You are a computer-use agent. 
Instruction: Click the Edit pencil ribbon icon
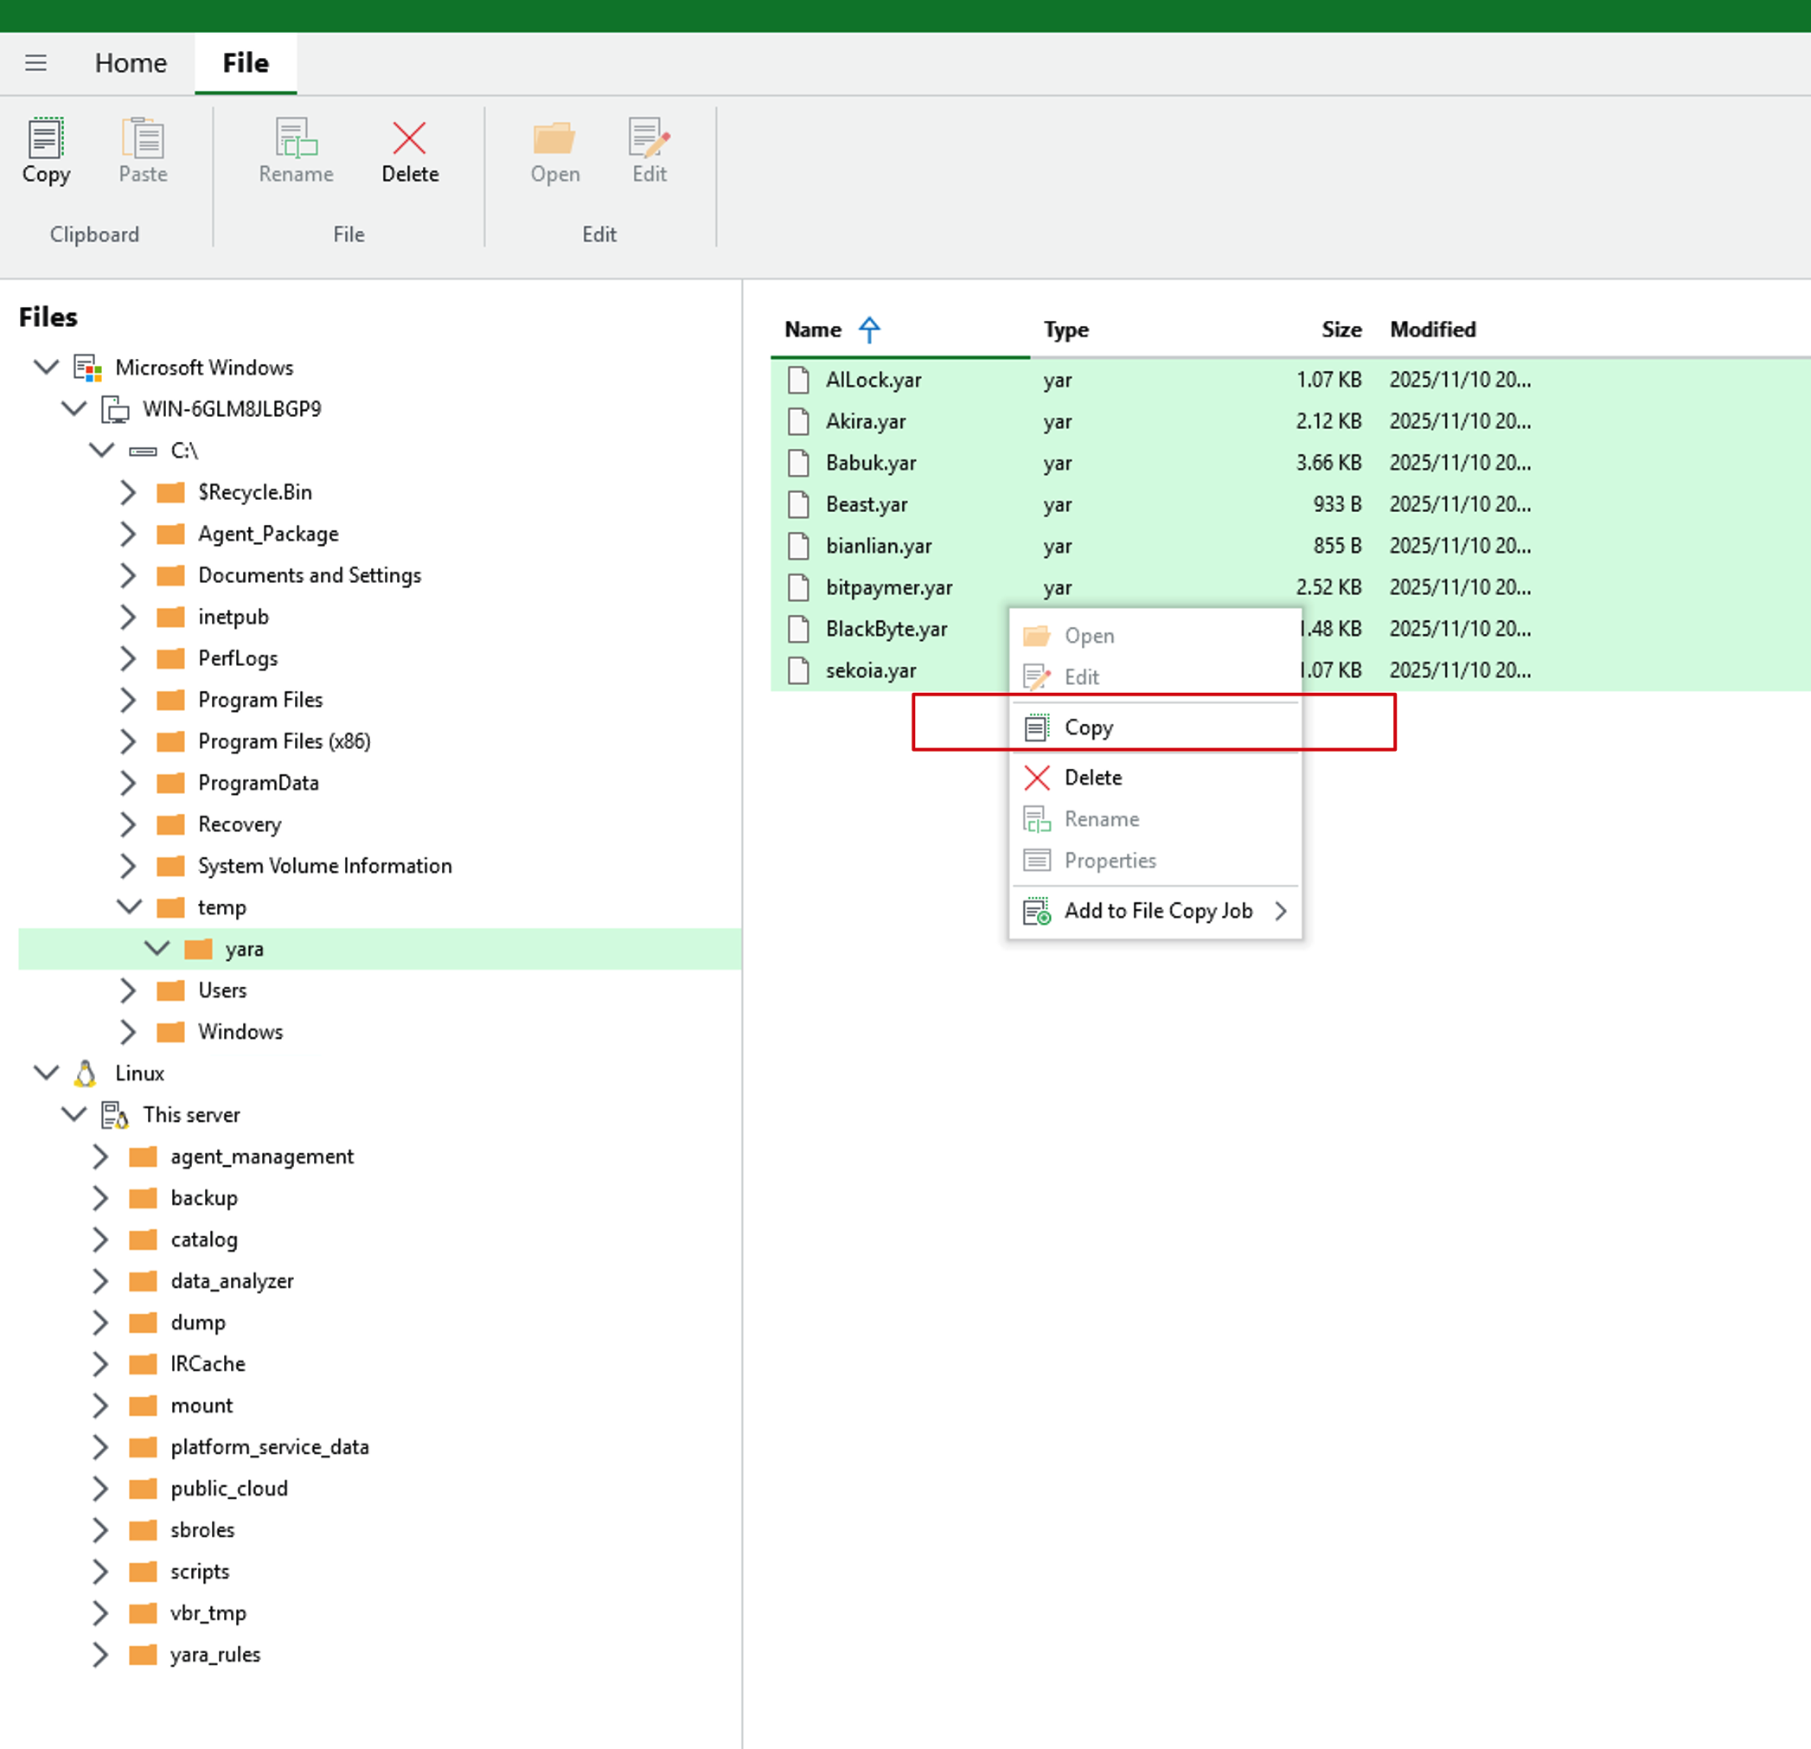[x=649, y=139]
